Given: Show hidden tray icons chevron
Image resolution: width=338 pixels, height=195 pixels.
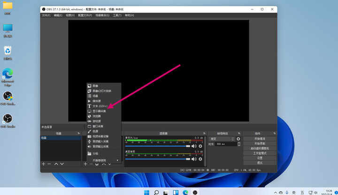Looking at the screenshot, I should pos(276,193).
